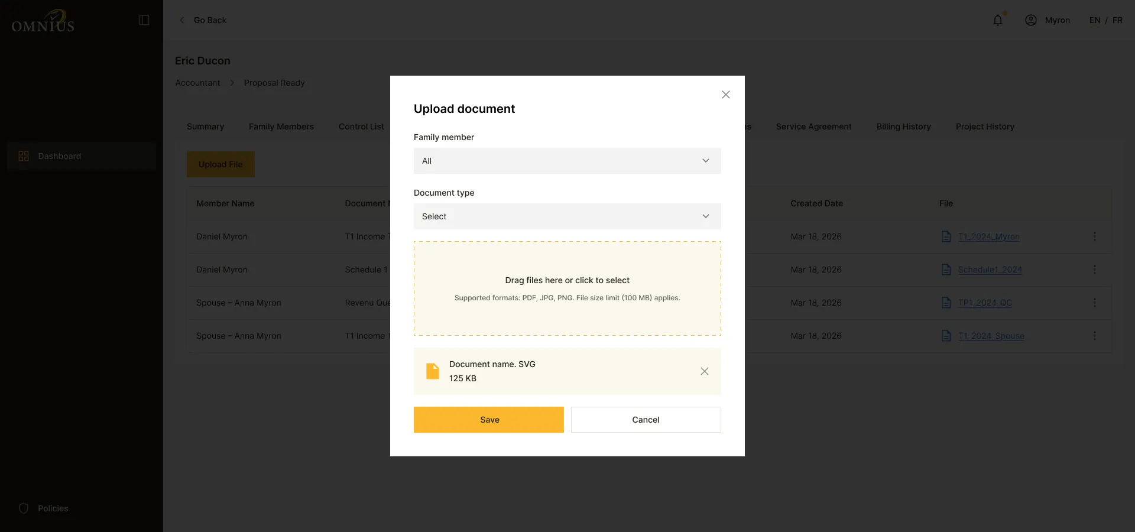Open the Document type Select dropdown
The width and height of the screenshot is (1135, 532).
(567, 216)
